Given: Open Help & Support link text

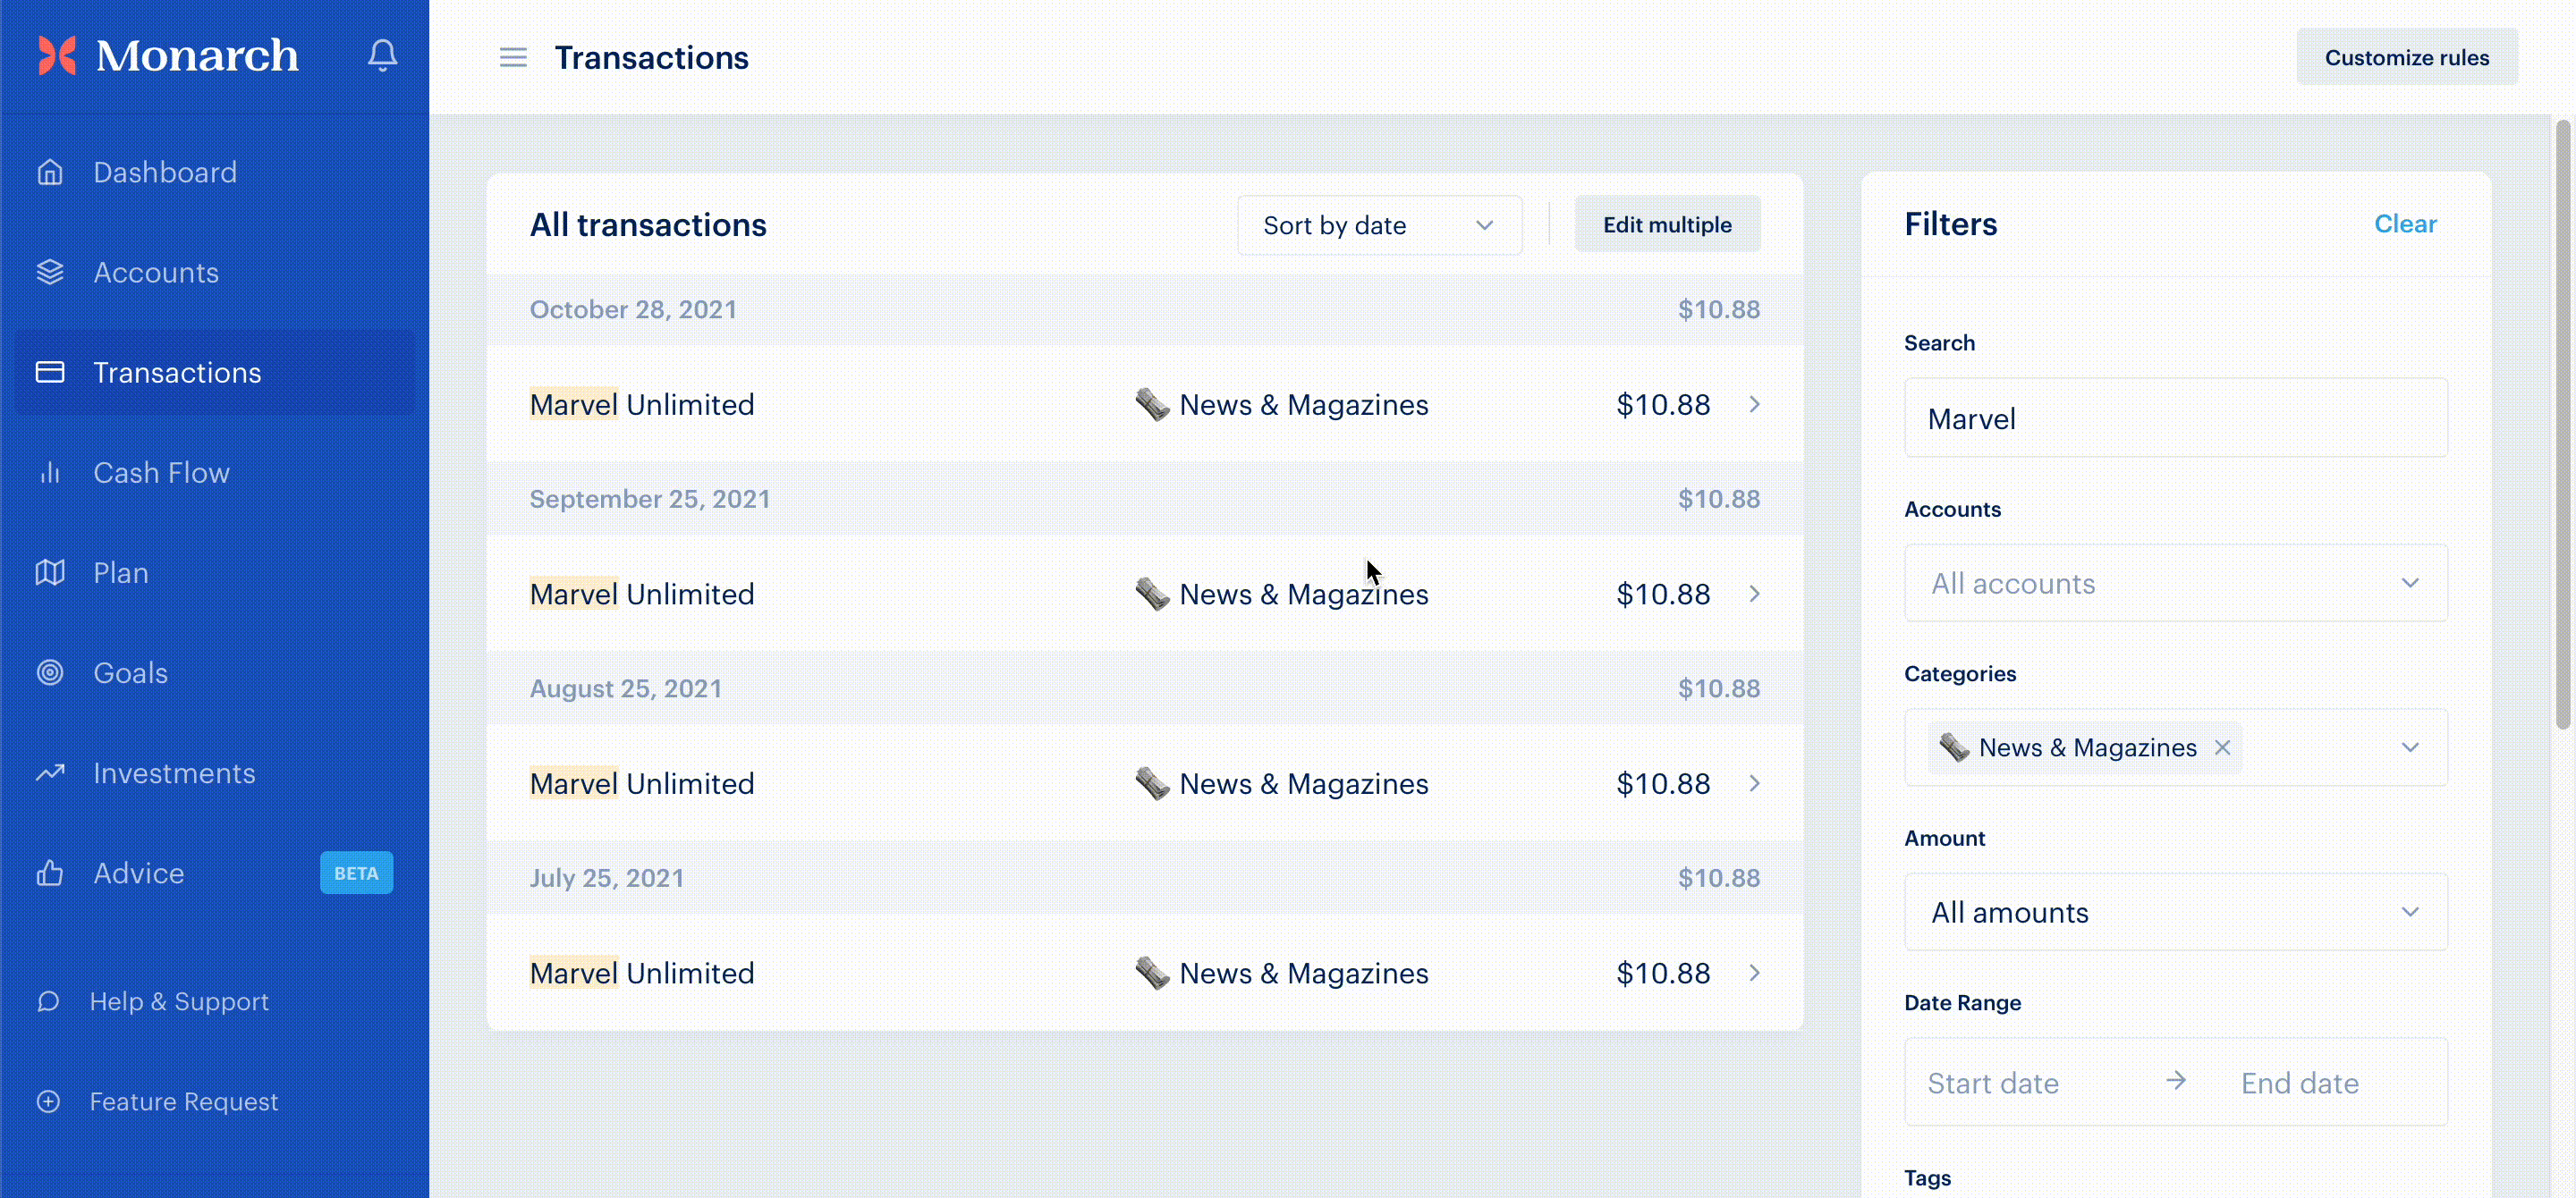Looking at the screenshot, I should coord(179,1001).
